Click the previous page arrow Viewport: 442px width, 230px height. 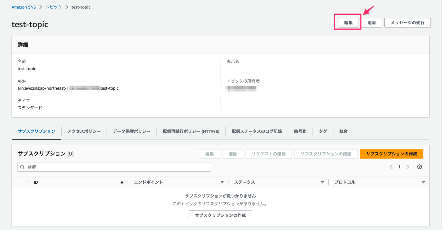point(391,167)
